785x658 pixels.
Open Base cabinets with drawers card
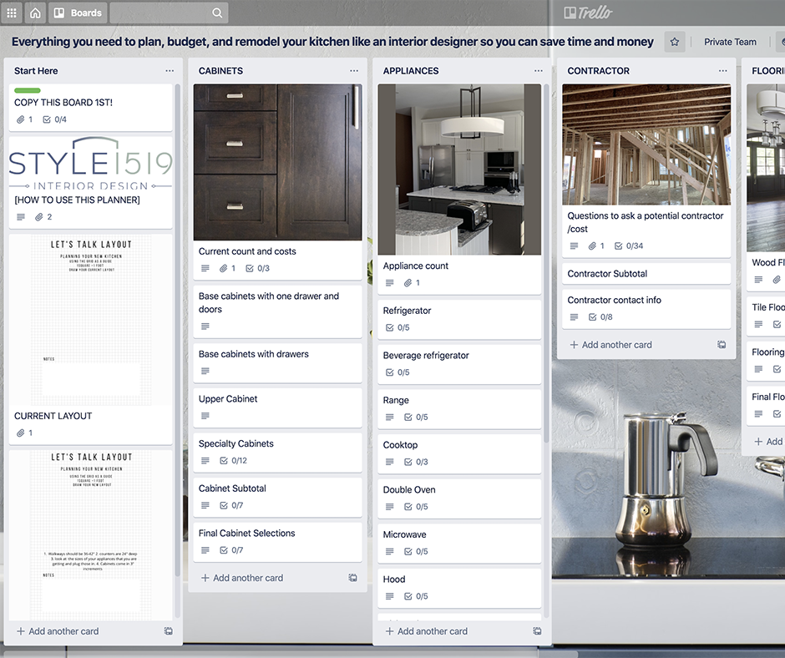click(278, 363)
